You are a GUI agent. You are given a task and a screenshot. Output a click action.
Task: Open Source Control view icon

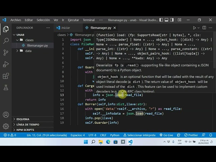point(6,53)
